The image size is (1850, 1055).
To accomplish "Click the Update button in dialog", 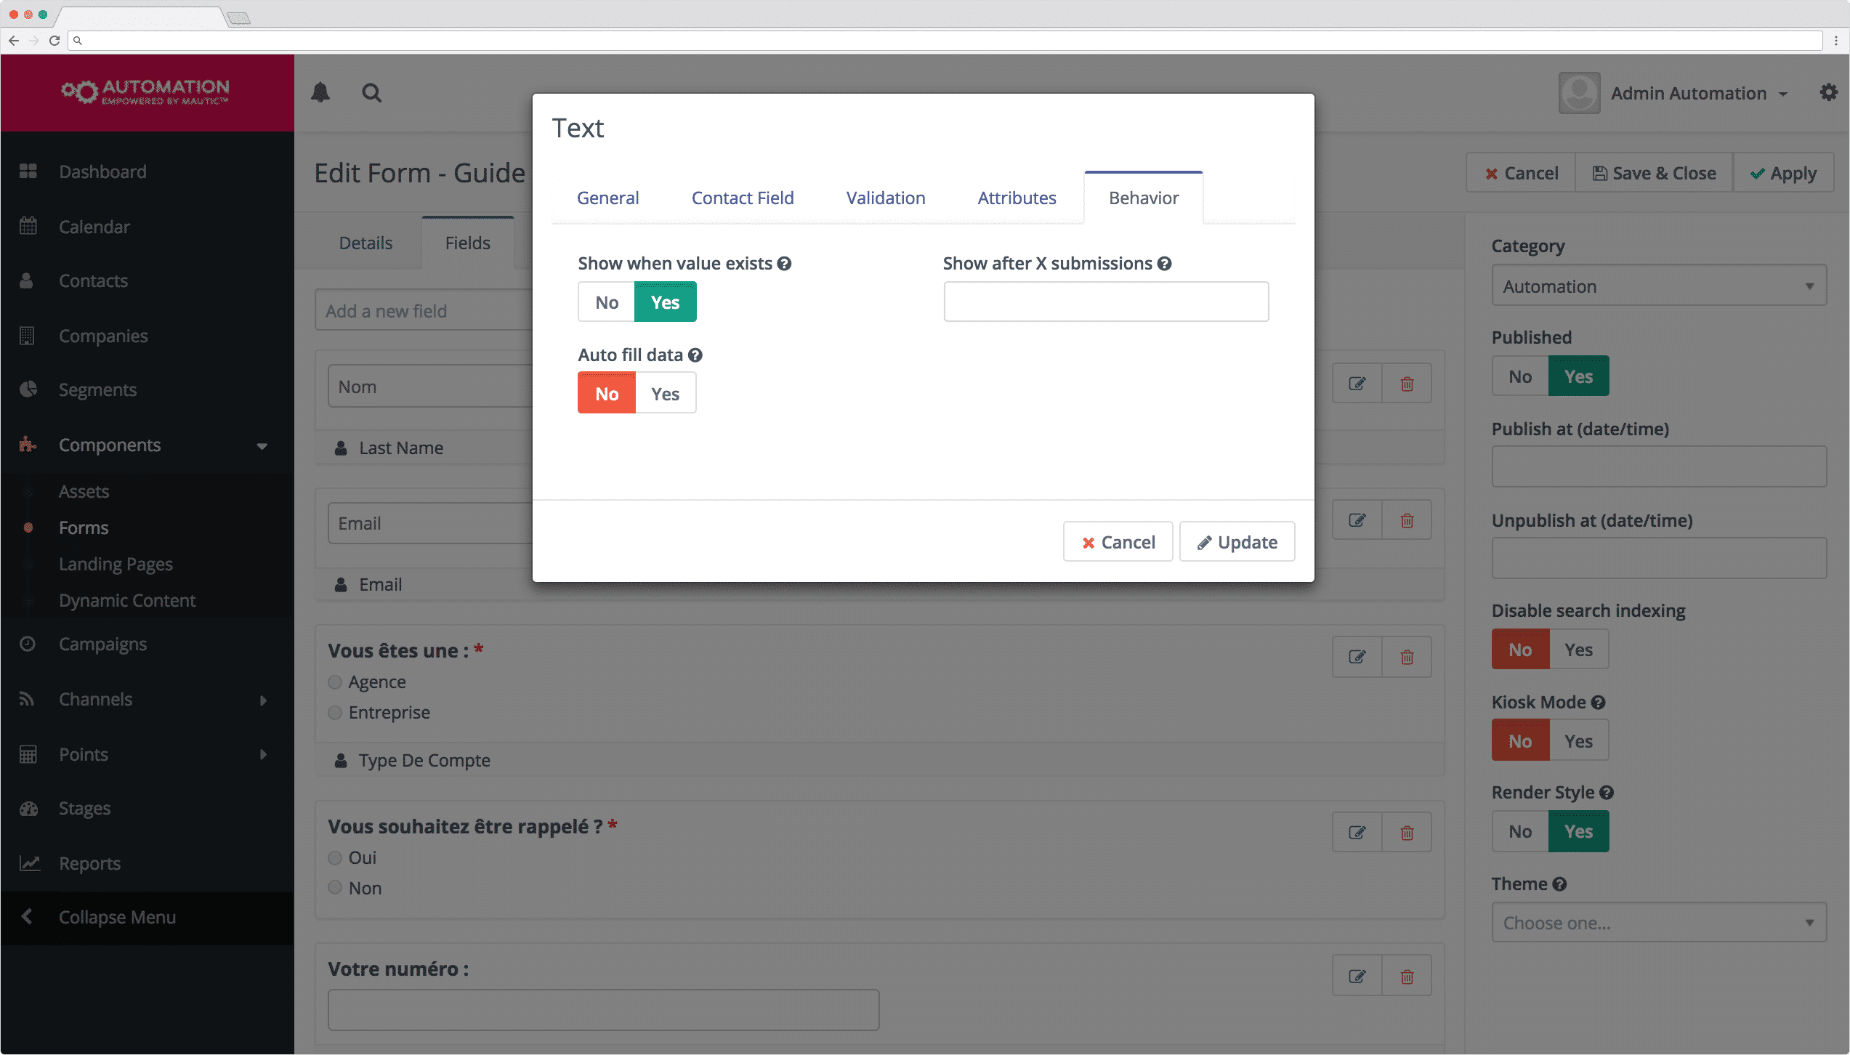I will (1237, 542).
